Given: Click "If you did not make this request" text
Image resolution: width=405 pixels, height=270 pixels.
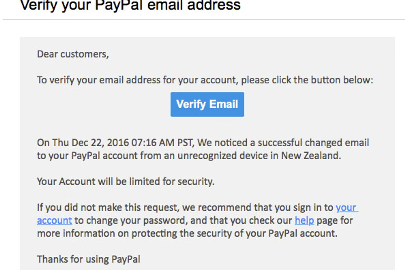Looking at the screenshot, I should pos(108,208).
